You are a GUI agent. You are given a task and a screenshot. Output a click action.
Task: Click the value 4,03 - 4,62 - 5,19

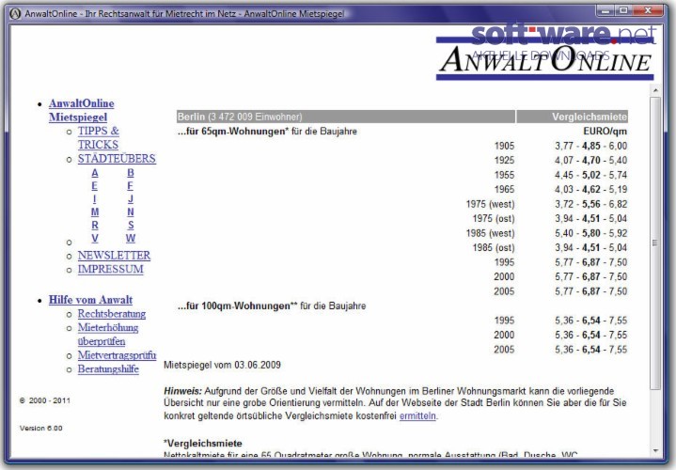[x=591, y=189]
